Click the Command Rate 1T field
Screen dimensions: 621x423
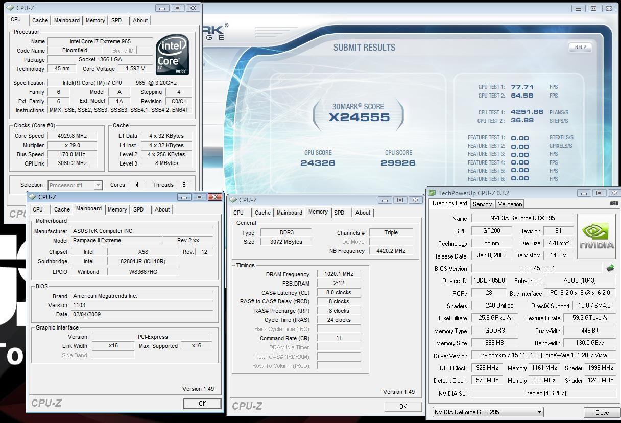coord(339,338)
